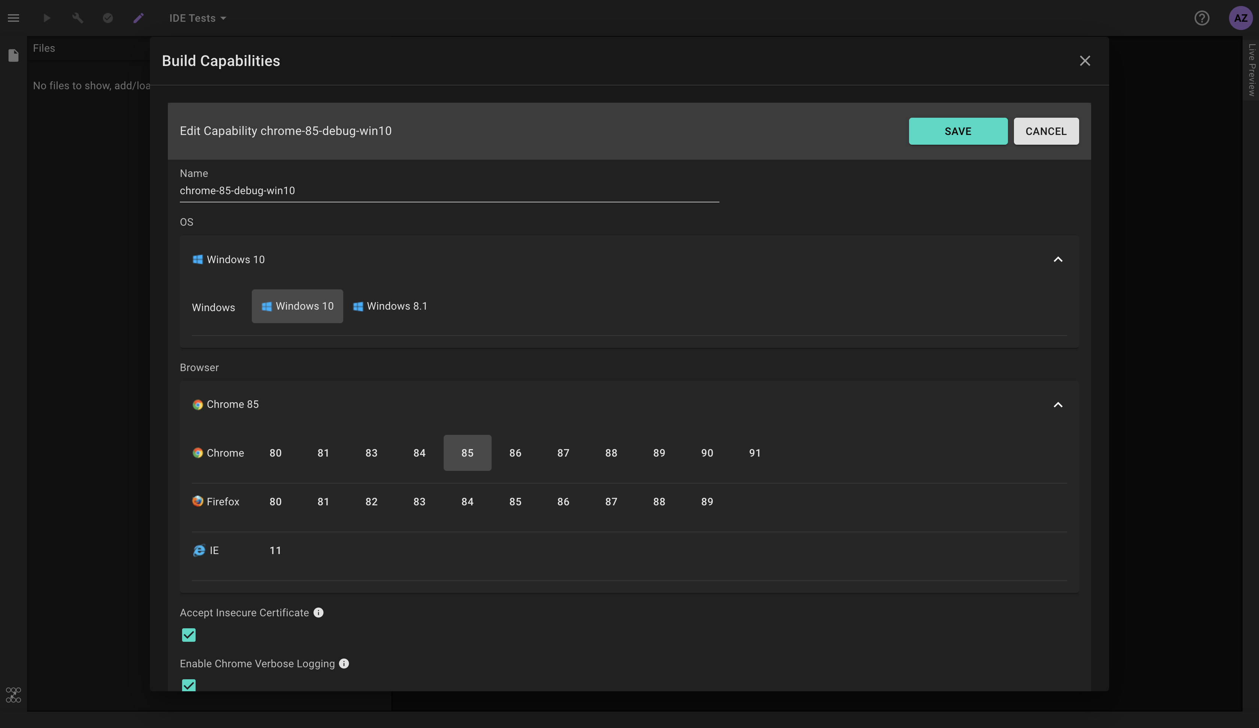Select Firefox version 89
The image size is (1259, 728).
706,502
